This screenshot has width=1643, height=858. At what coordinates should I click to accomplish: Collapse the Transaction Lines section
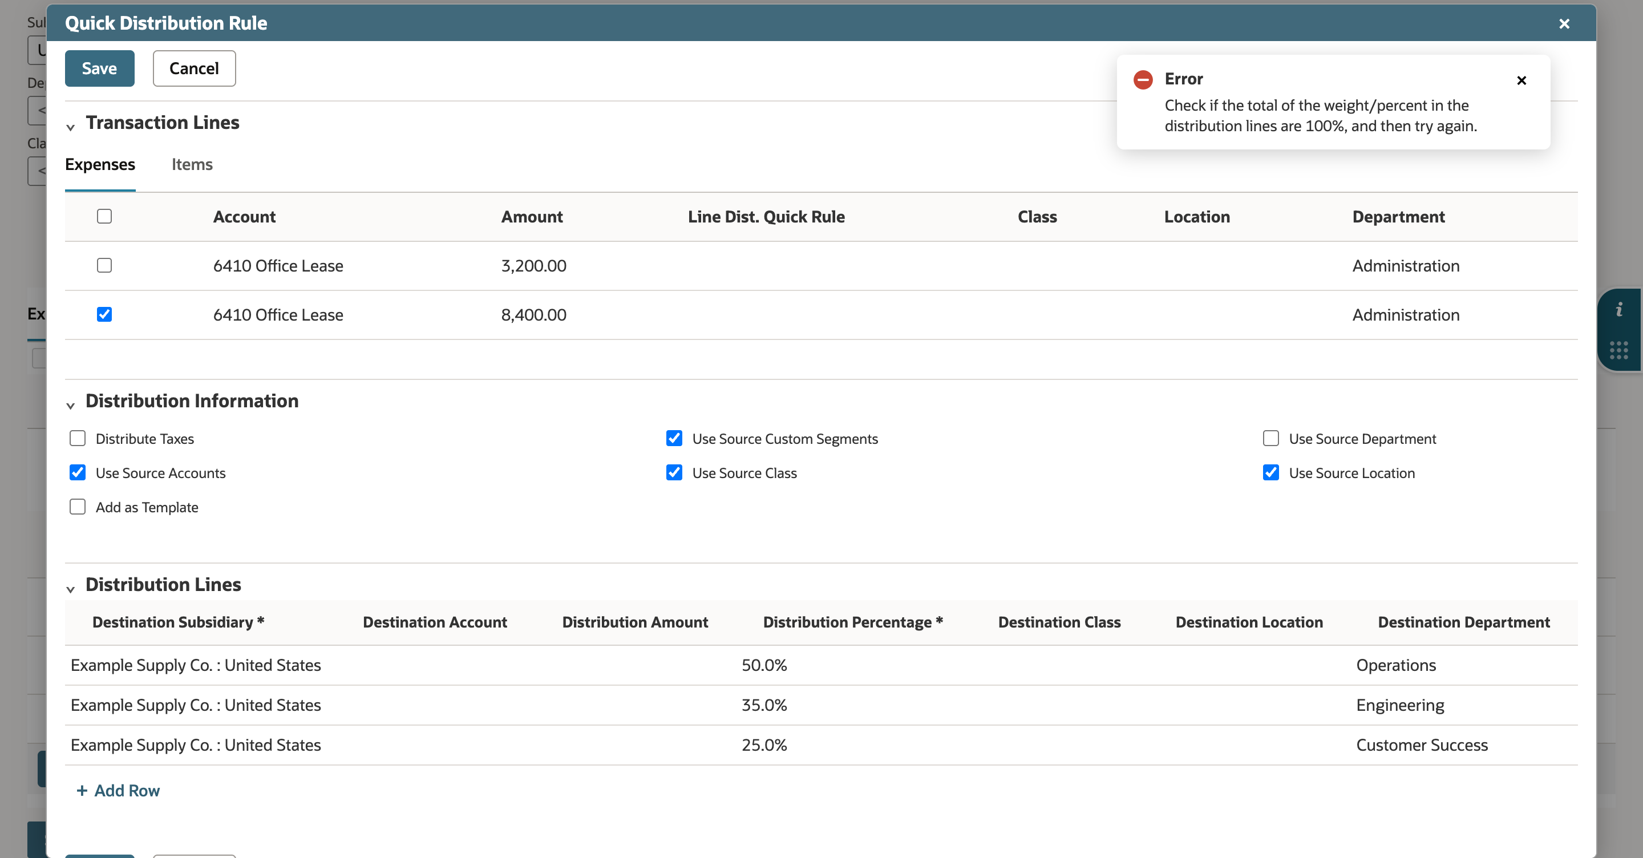coord(71,127)
